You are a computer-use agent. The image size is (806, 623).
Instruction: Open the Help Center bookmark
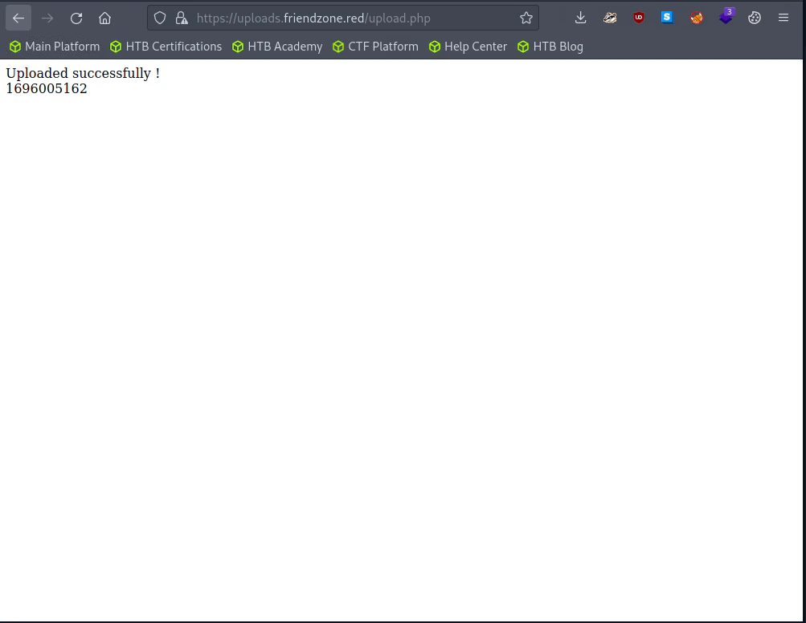[468, 47]
